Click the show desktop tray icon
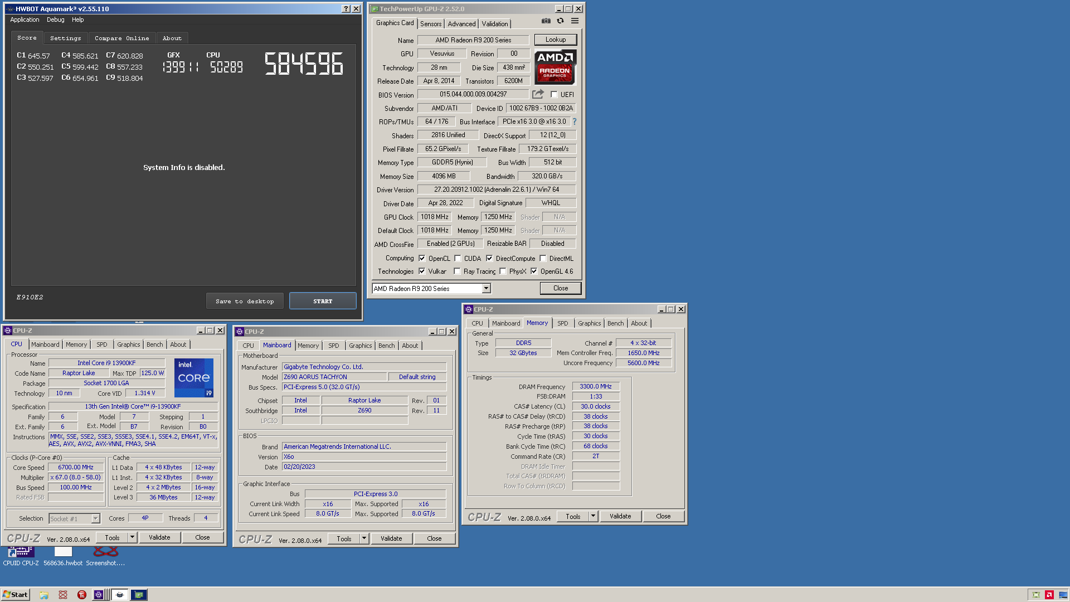 pos(1063,595)
